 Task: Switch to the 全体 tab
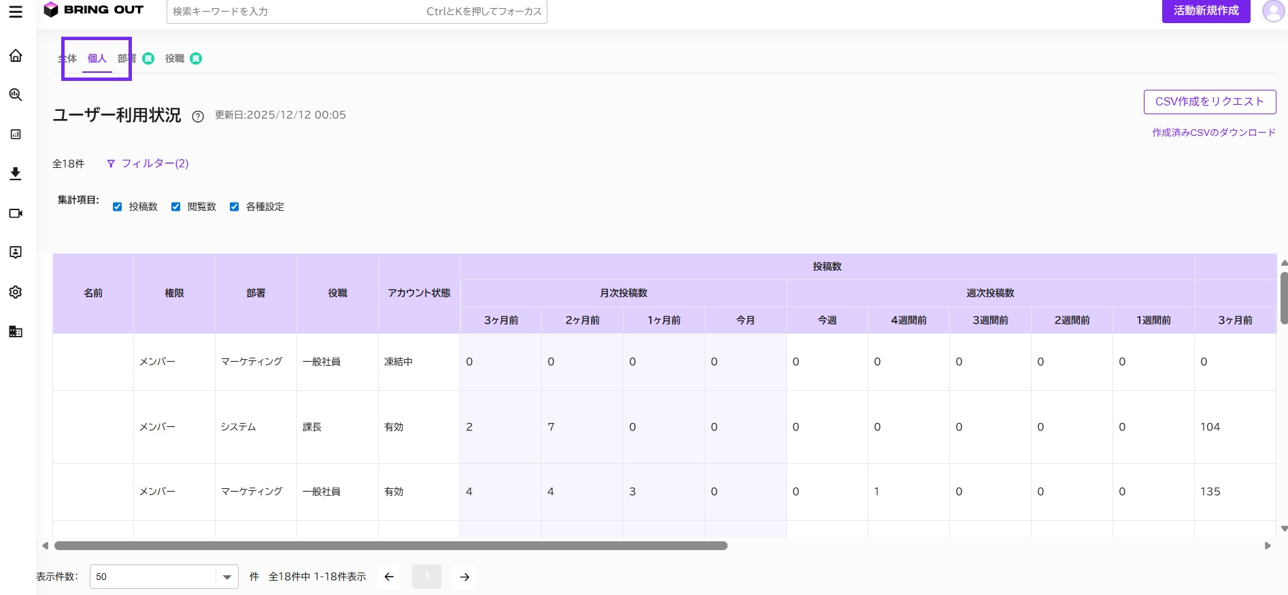(x=67, y=58)
